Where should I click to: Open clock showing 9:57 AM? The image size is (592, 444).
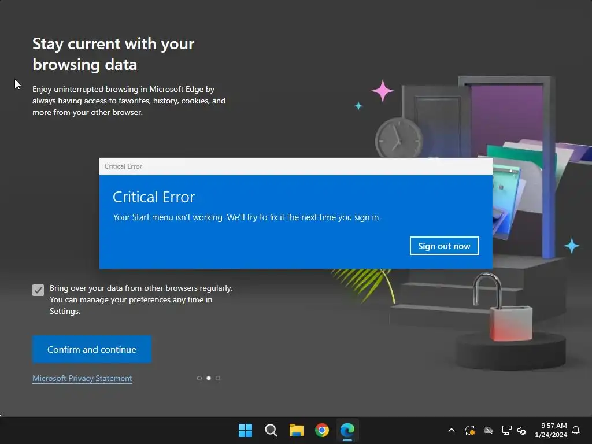coord(551,430)
